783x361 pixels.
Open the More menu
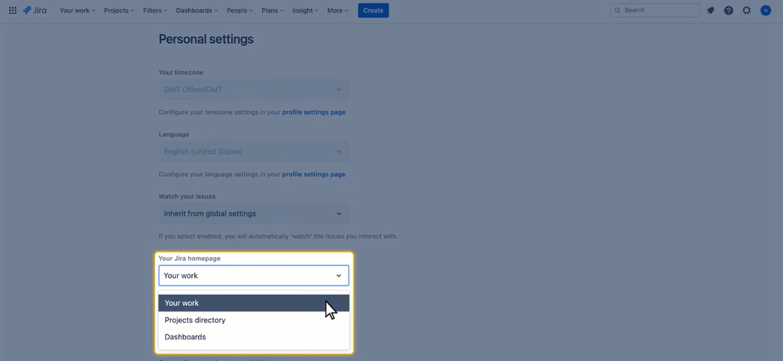click(x=337, y=10)
